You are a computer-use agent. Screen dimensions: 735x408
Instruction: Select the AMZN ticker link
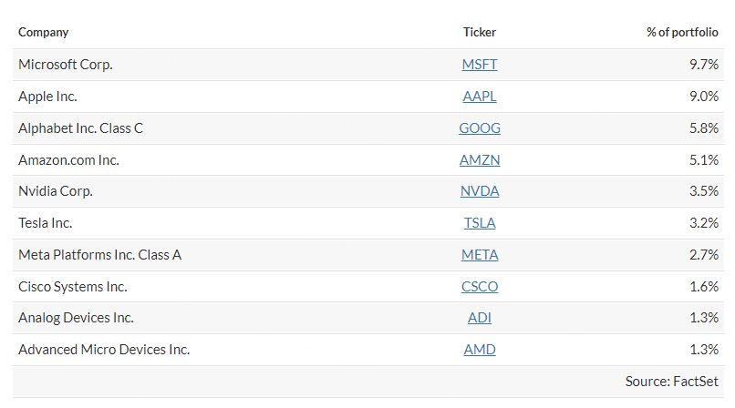(x=480, y=160)
